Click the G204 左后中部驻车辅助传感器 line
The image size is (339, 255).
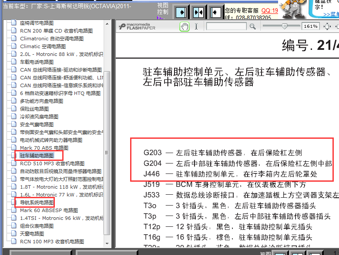(238, 163)
